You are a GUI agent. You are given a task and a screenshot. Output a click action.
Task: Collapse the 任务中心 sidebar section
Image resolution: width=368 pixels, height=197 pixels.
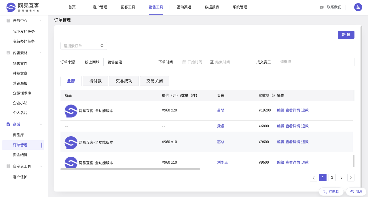pos(41,21)
